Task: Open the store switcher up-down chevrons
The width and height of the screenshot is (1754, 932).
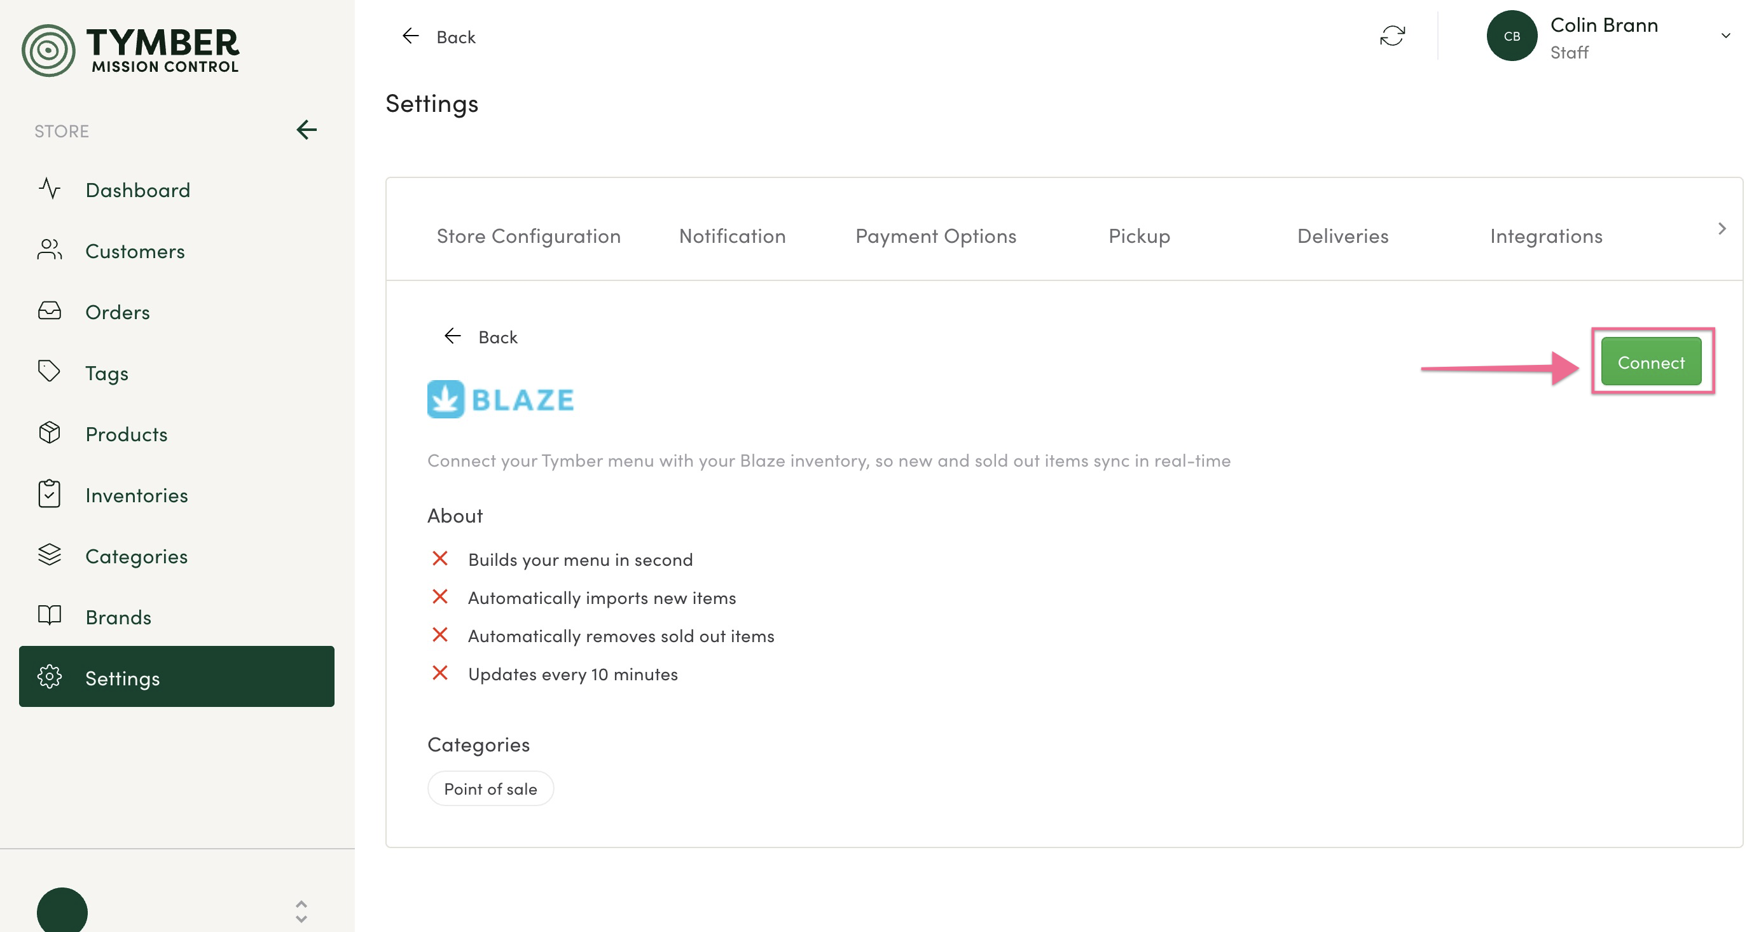Action: pos(301,912)
